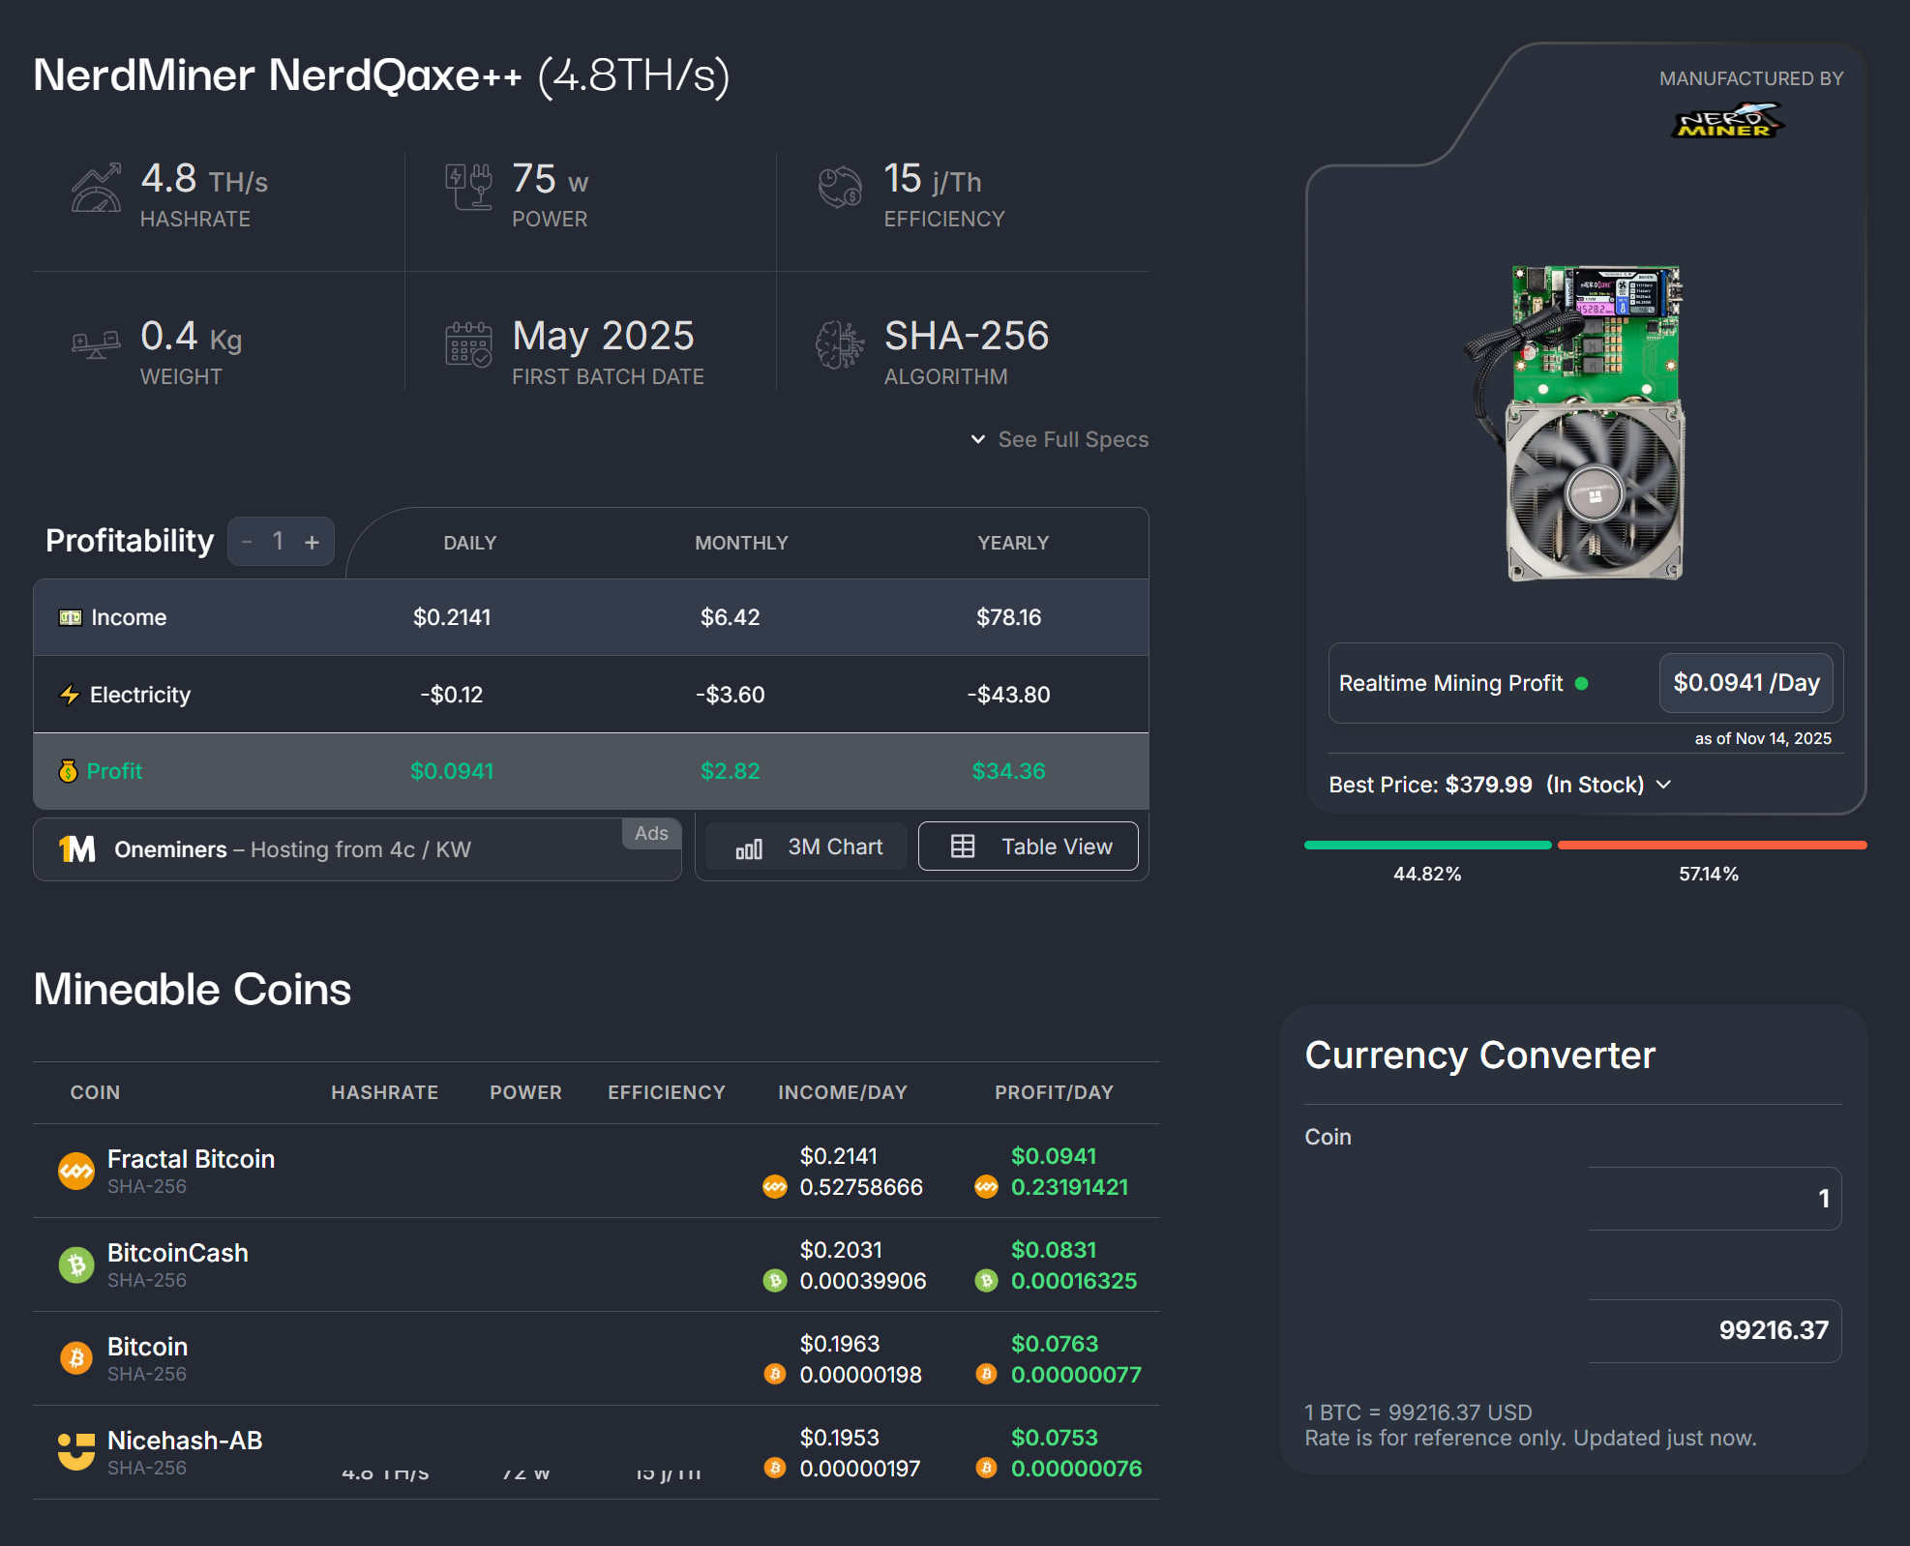Open the Oneminers hosting ad link

pyautogui.click(x=292, y=849)
